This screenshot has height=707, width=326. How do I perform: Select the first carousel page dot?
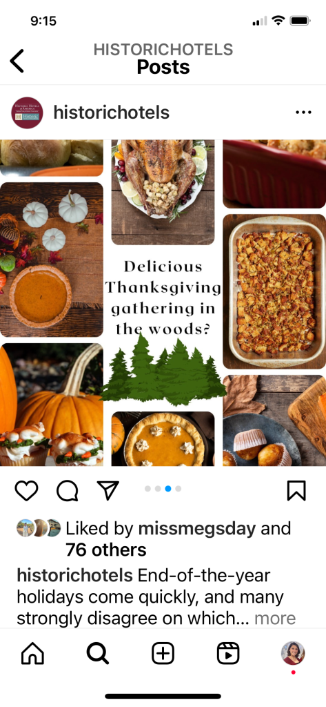147,489
